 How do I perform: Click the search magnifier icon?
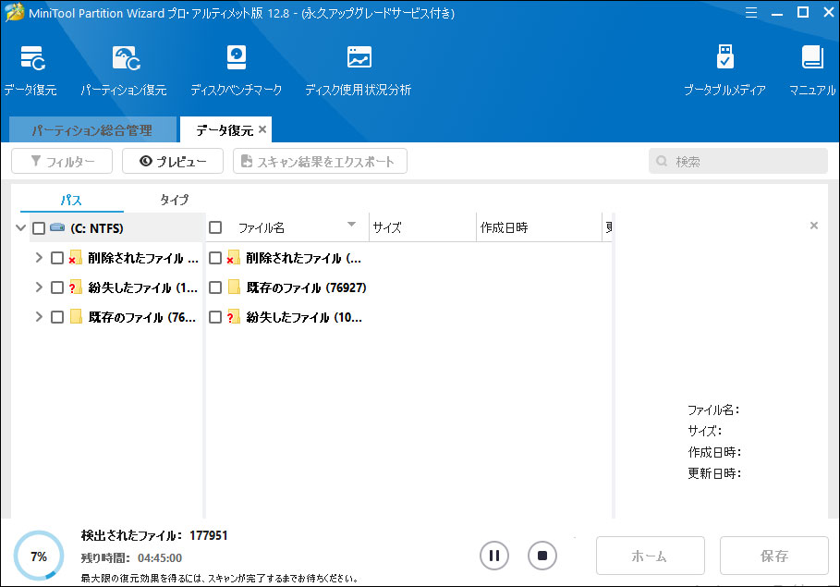(663, 161)
